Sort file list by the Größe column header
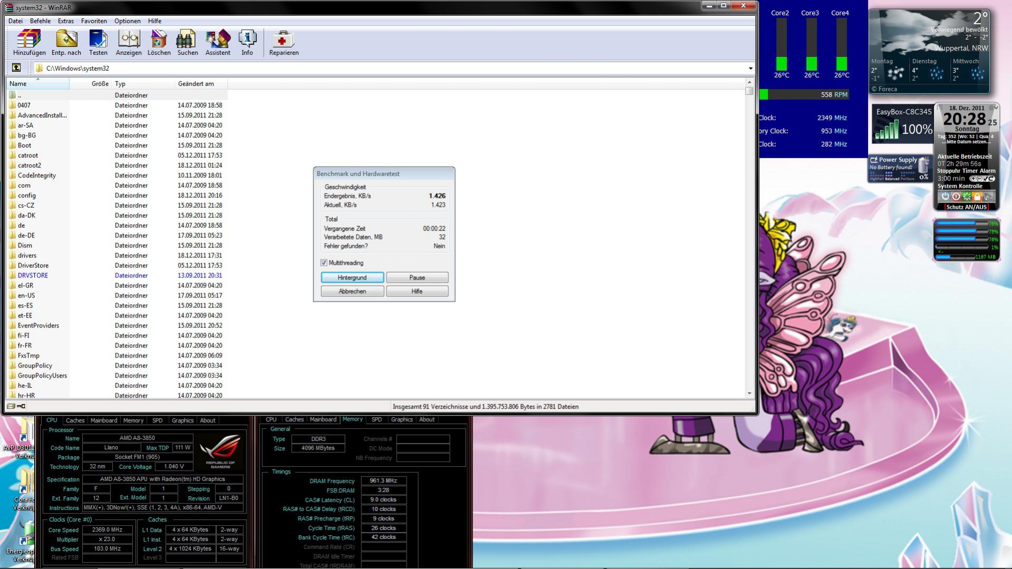1012x569 pixels. tap(90, 83)
